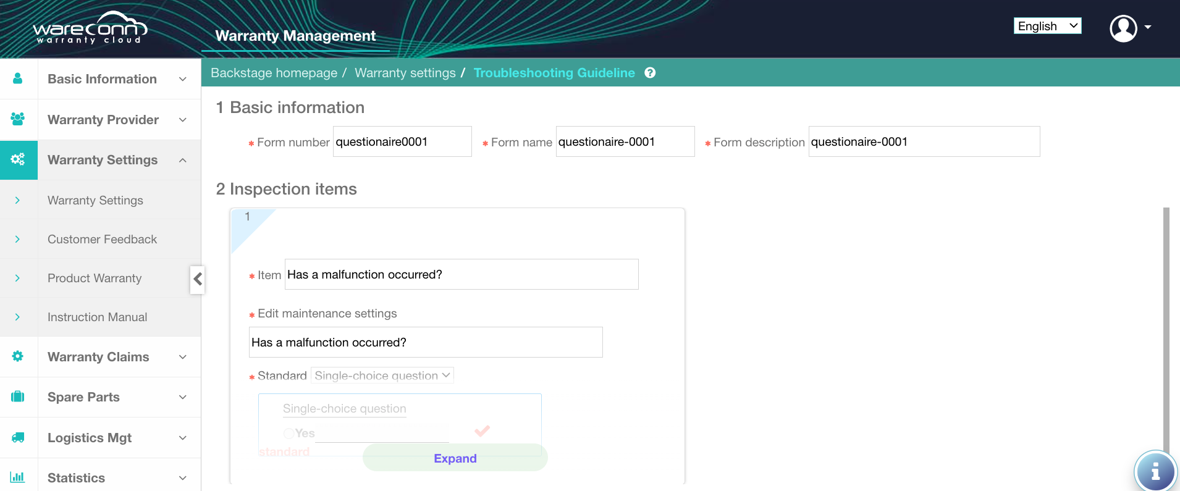
Task: Click the Form number input field
Action: coord(402,142)
